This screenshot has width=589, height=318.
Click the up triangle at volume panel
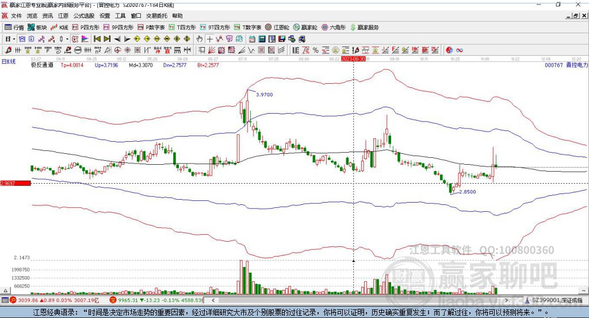(x=5, y=290)
